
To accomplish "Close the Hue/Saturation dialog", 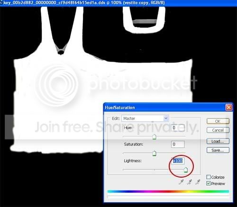I will pos(228,108).
